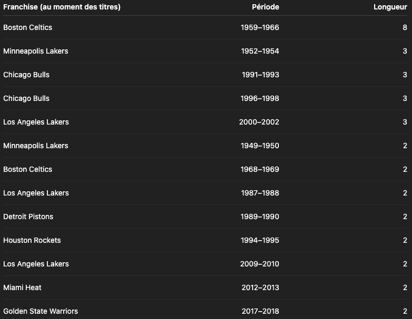This screenshot has width=412, height=319.
Task: Click the Detroit Pistons franchise cell
Action: [28, 217]
